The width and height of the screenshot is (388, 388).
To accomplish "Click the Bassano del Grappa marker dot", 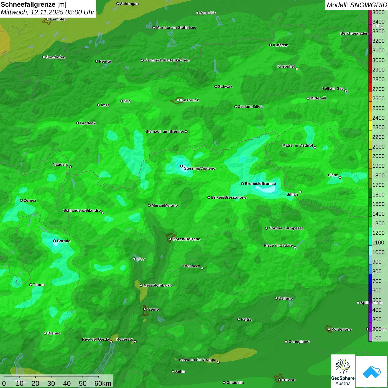I will pos(218,362).
